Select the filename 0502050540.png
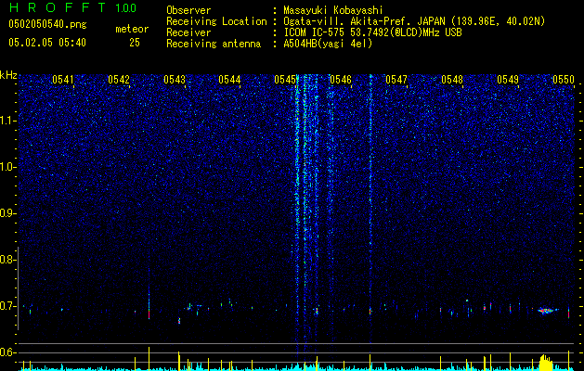The height and width of the screenshot is (371, 584). tap(47, 24)
